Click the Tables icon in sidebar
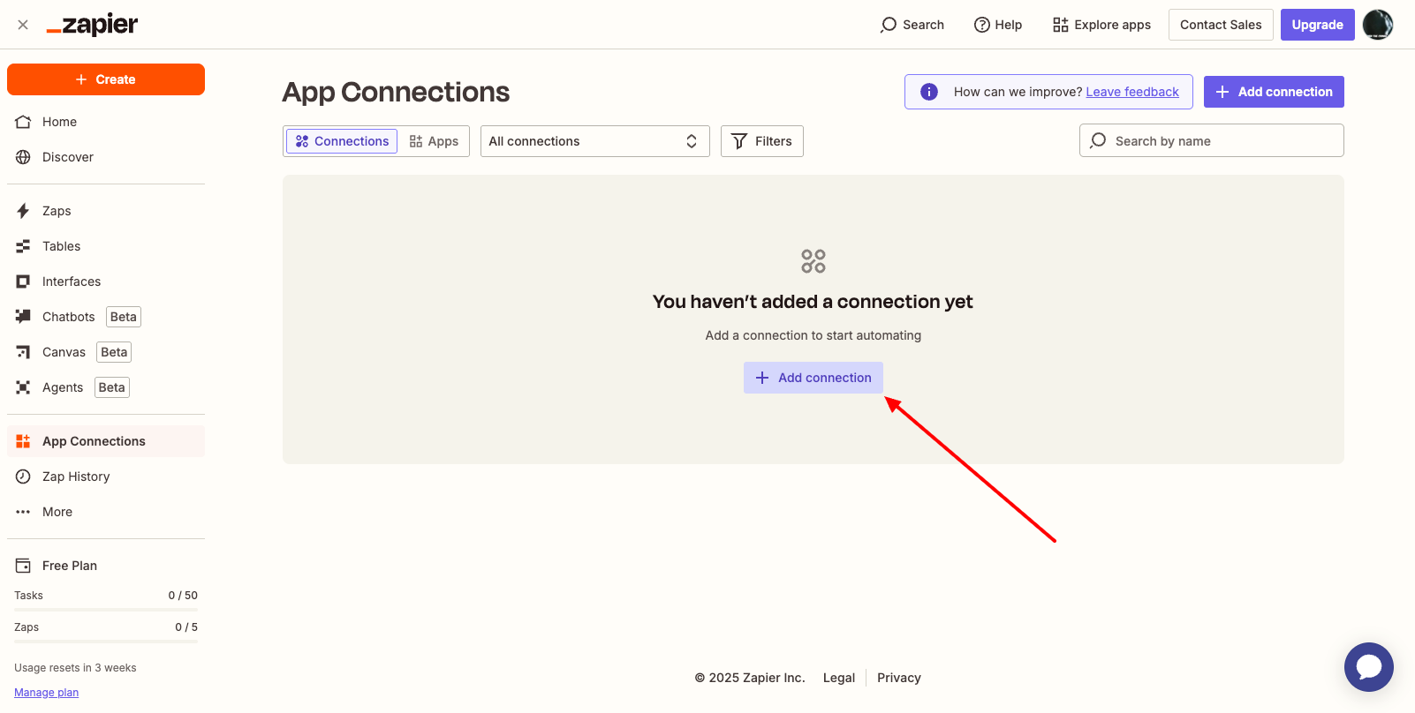 23,246
